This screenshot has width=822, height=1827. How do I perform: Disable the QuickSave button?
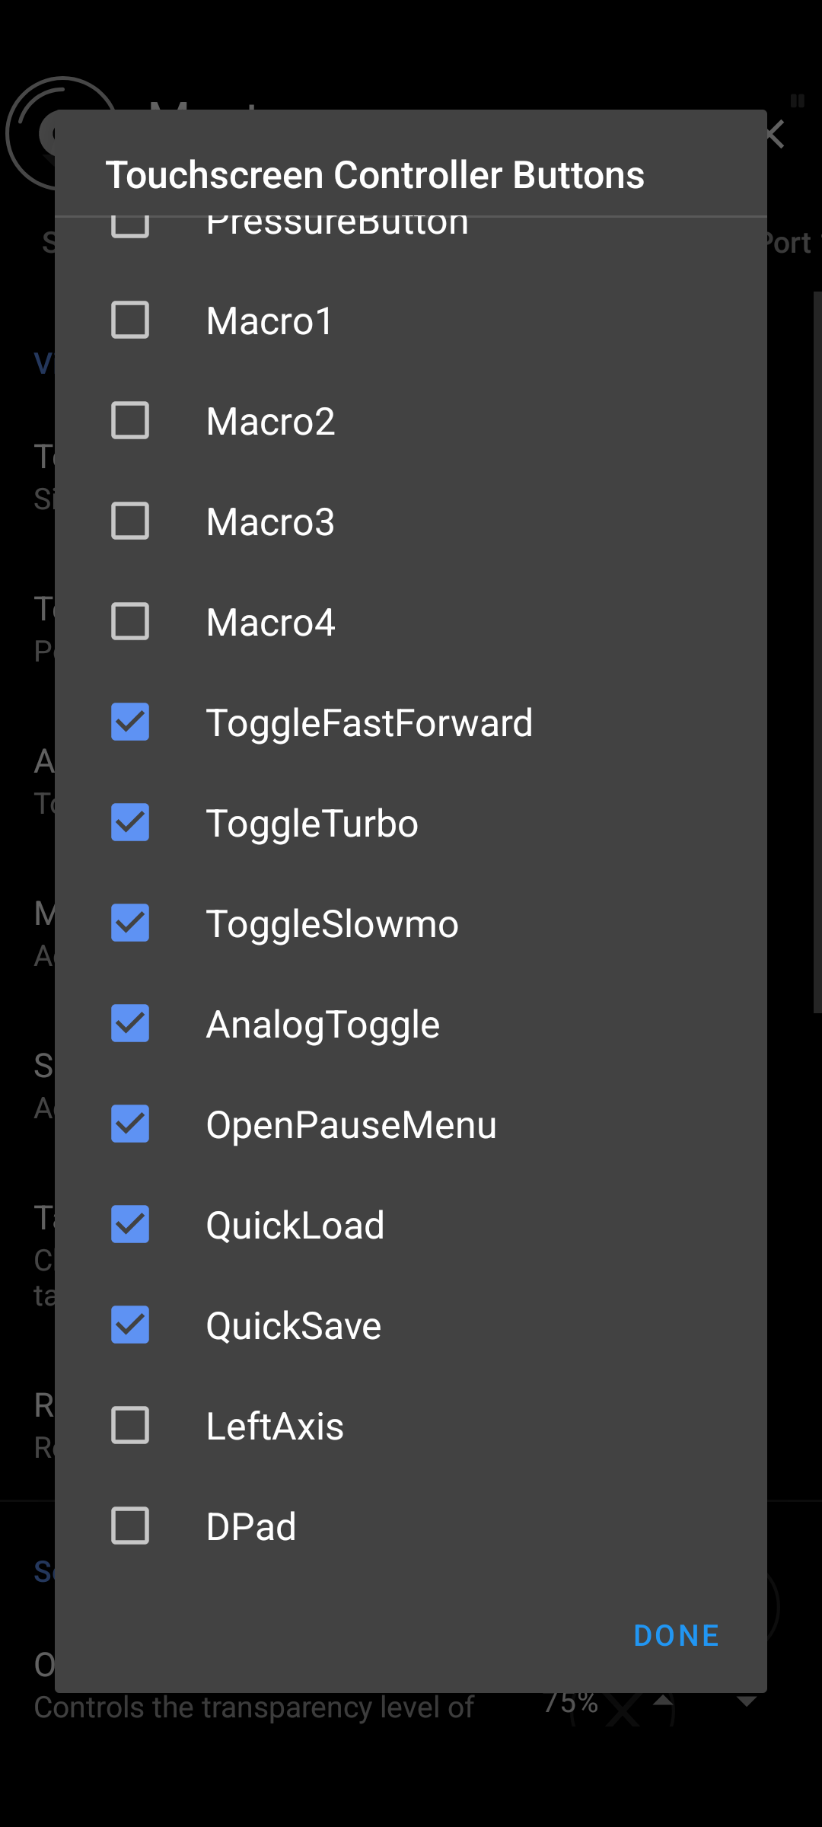click(x=129, y=1325)
